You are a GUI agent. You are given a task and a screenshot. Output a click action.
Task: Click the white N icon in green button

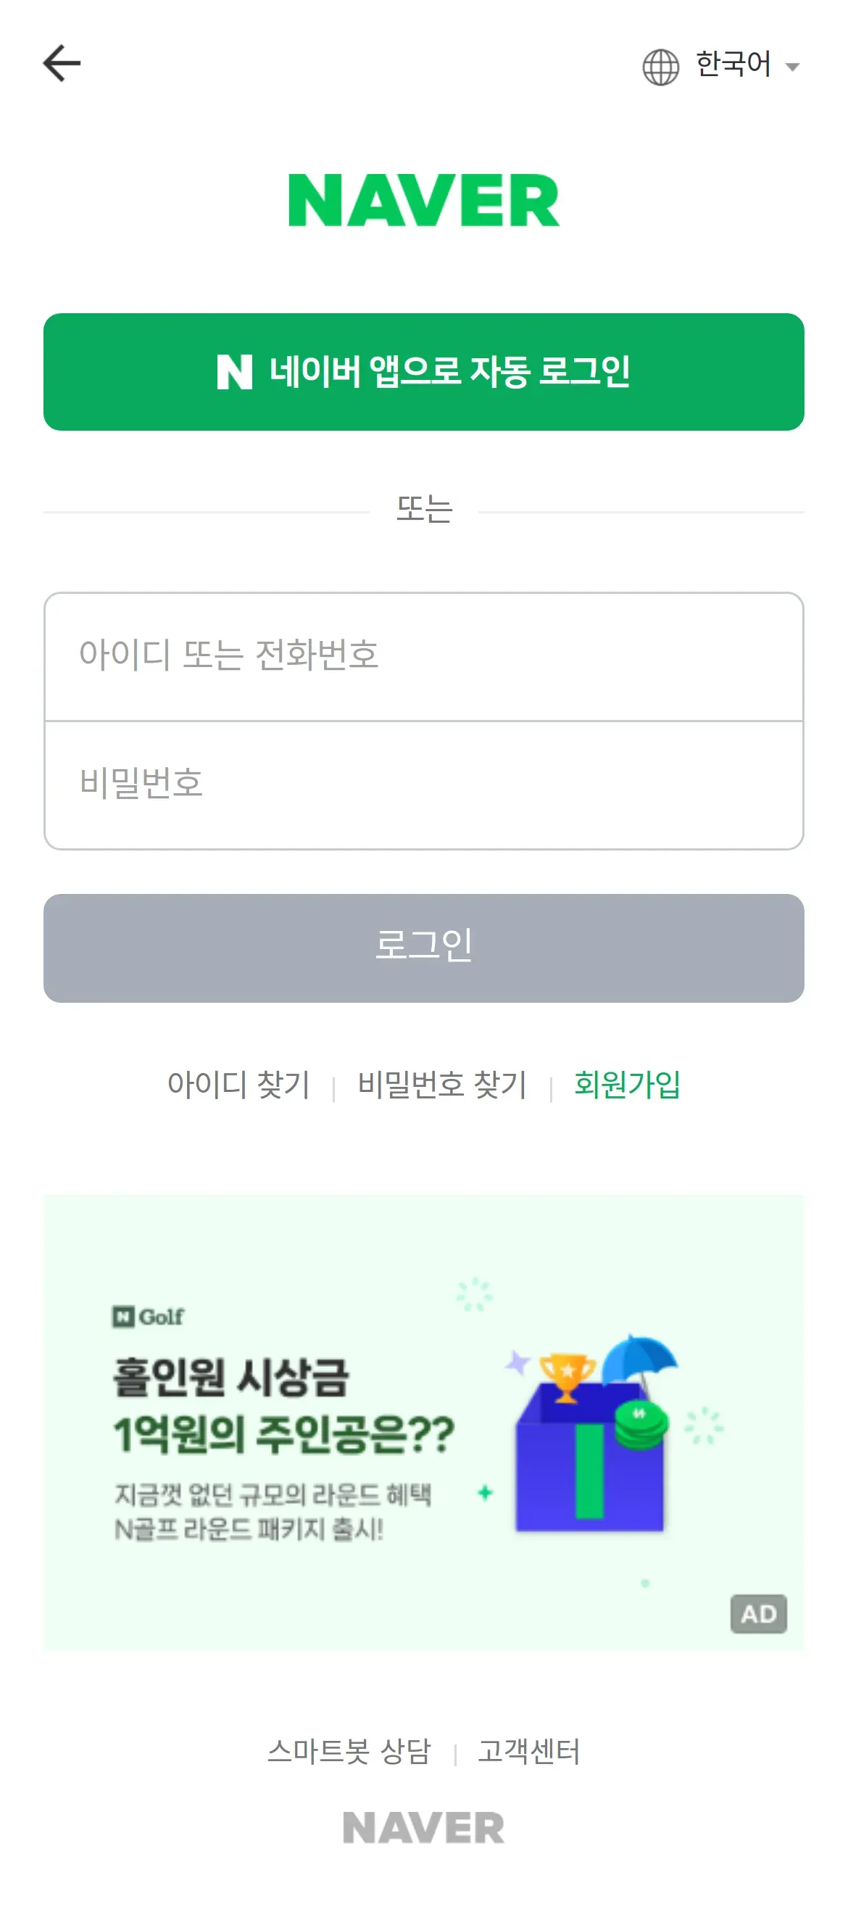234,372
